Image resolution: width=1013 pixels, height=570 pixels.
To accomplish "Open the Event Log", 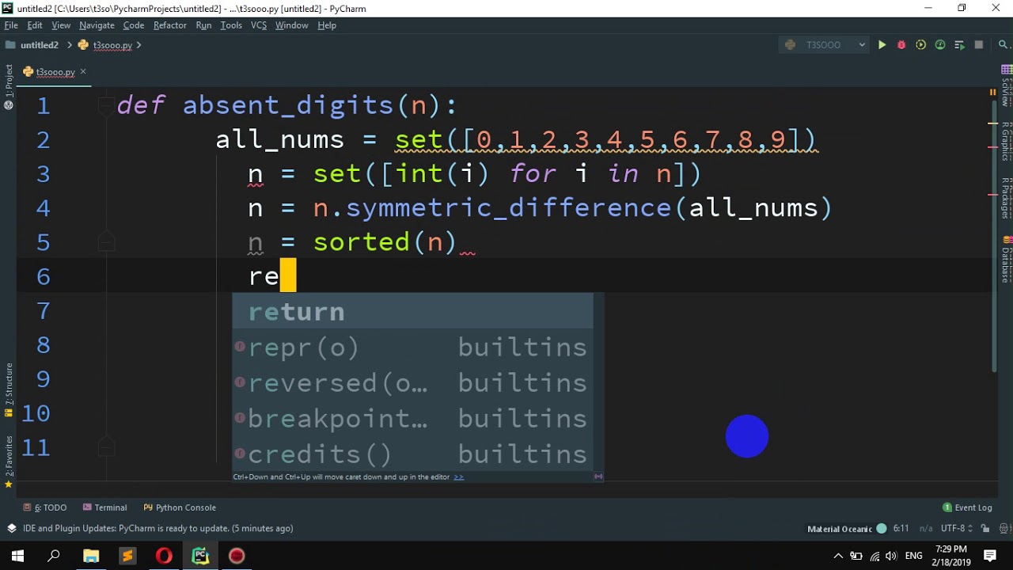I will tap(967, 507).
